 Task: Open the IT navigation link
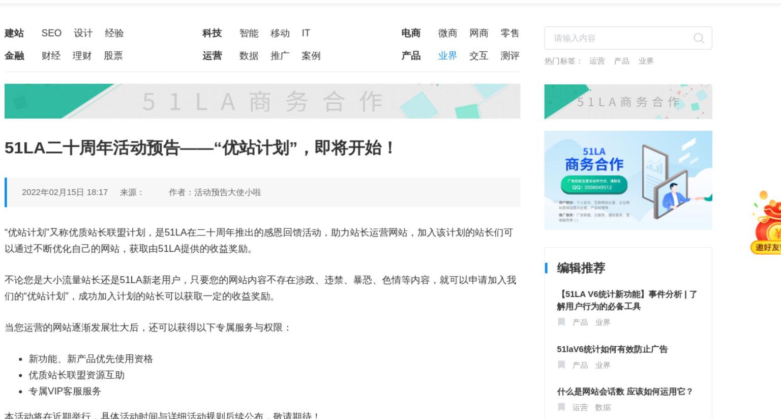pyautogui.click(x=306, y=33)
